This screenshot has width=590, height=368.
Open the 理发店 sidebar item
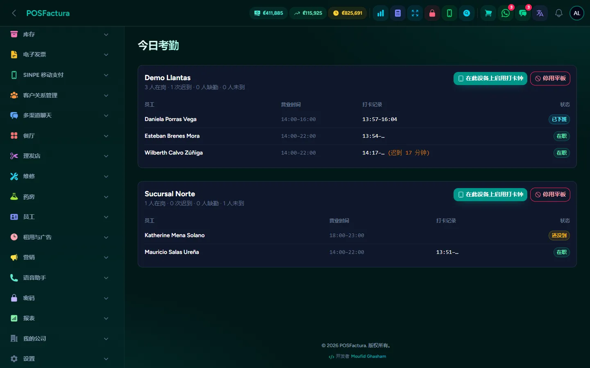[x=60, y=156]
